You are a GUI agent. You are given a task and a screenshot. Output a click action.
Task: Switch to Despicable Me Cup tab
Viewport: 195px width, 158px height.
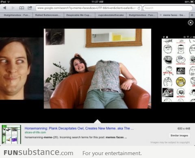(79, 15)
